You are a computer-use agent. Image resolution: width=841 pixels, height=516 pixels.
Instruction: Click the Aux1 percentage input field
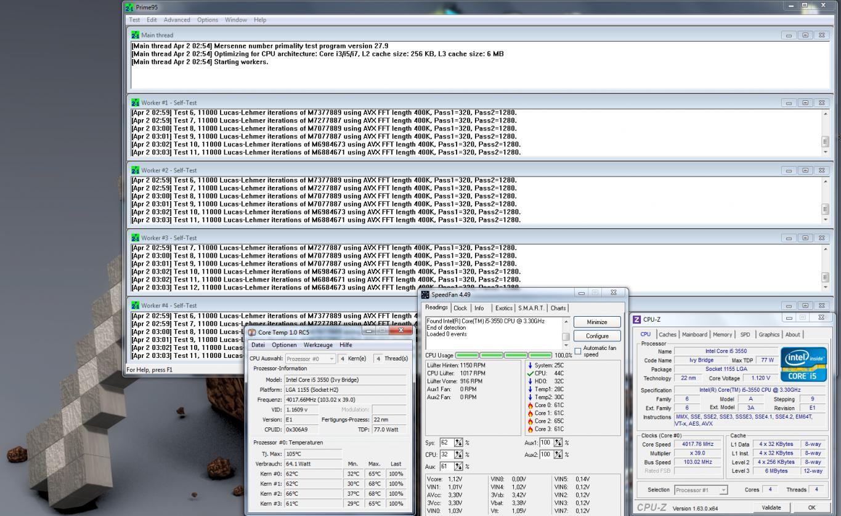(546, 443)
